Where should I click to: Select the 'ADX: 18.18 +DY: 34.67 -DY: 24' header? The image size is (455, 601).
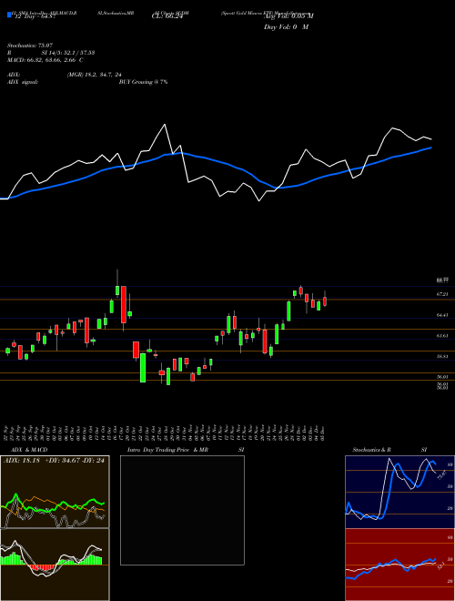click(54, 461)
